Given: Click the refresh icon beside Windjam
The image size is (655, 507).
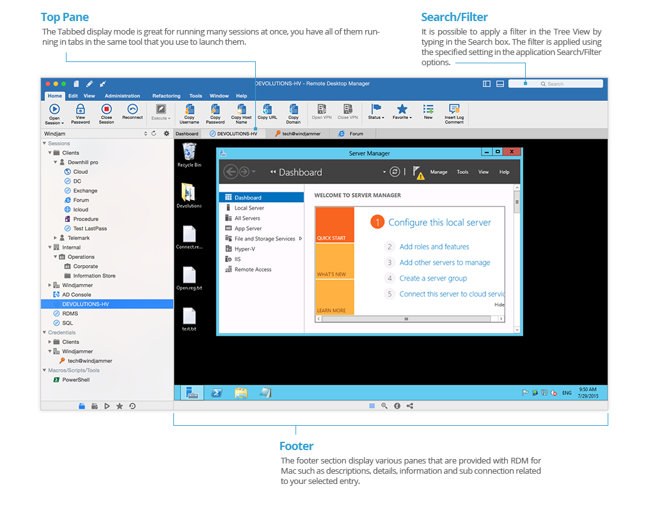Looking at the screenshot, I should coord(154,134).
